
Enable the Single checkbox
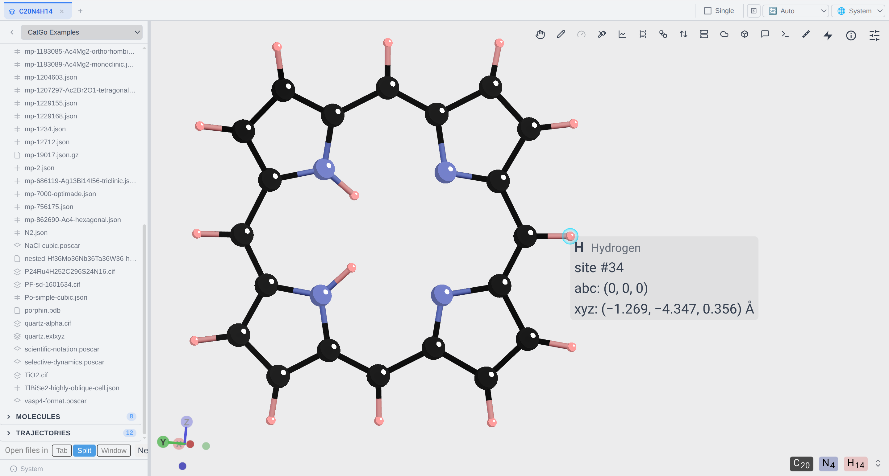click(x=707, y=11)
